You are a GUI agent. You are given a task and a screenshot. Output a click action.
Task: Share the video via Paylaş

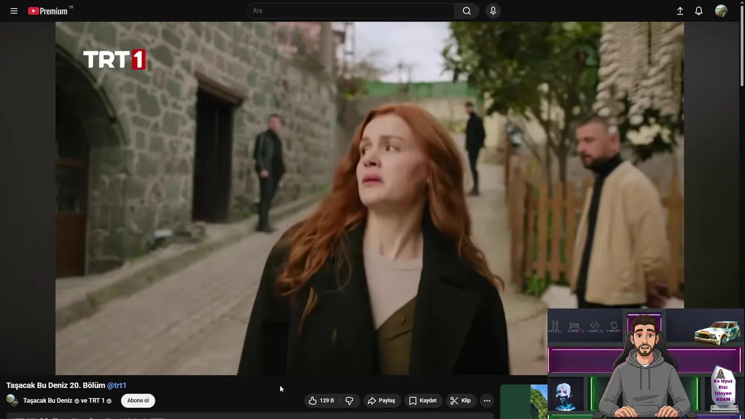point(381,400)
